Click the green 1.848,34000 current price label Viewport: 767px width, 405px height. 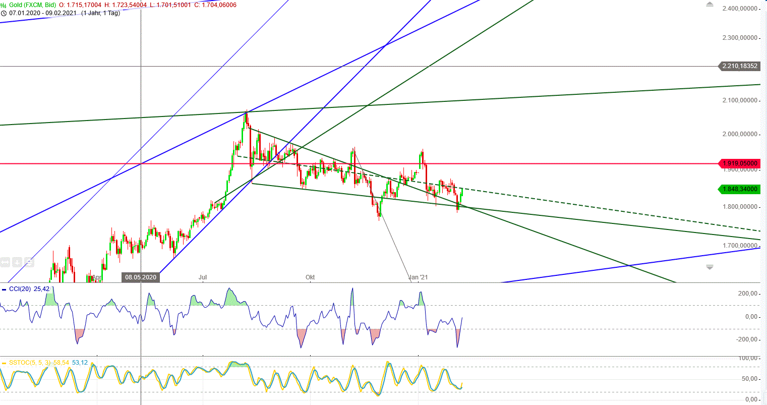coord(740,189)
